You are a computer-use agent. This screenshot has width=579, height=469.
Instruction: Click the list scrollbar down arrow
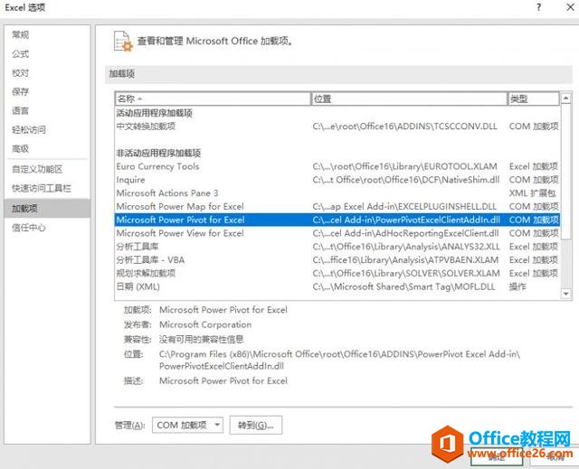click(565, 294)
